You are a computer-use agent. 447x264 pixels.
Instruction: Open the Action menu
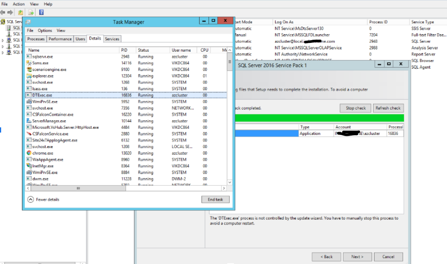(x=19, y=4)
